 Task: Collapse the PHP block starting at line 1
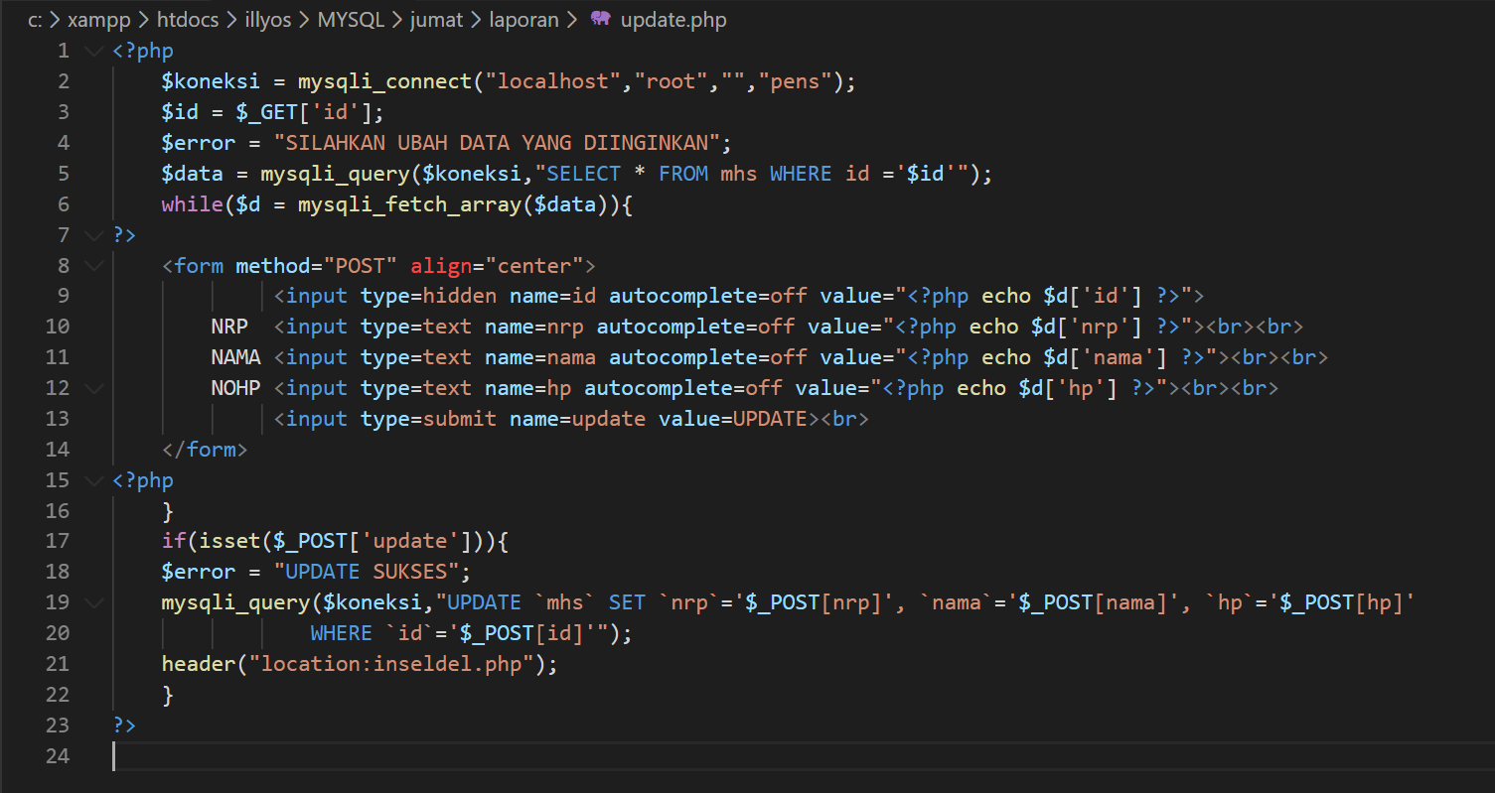coord(93,50)
